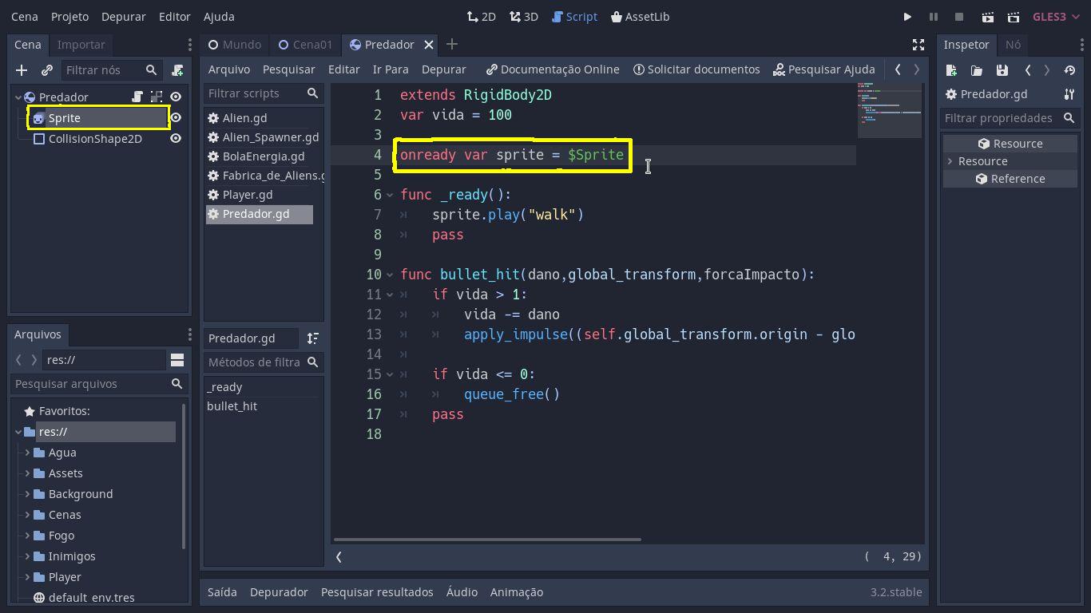Fold the _ready function at line 6

[391, 195]
